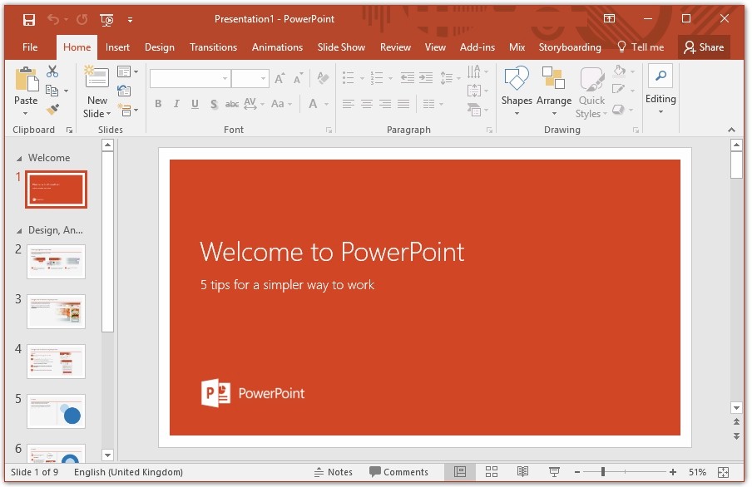Open the Animations tab
Viewport: 752px width, 487px height.
(277, 47)
